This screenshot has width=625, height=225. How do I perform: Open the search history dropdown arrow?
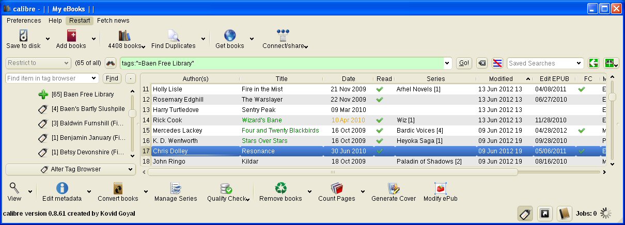click(447, 63)
